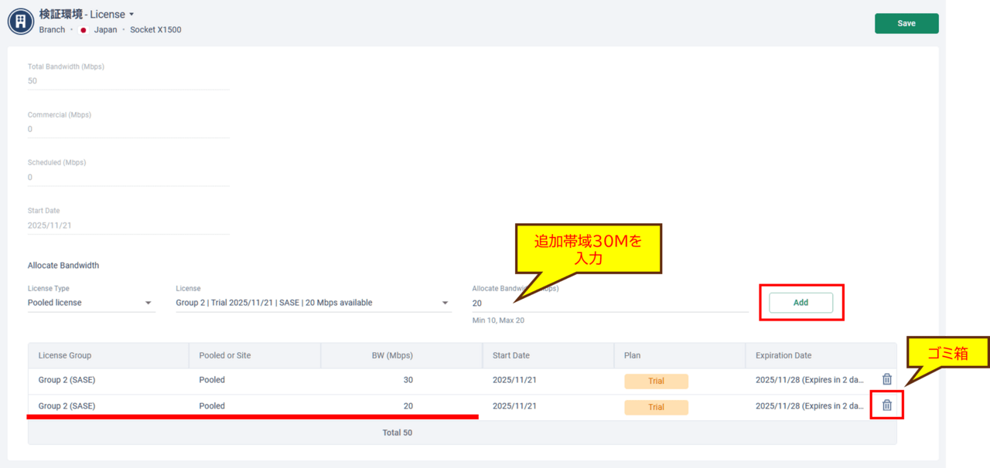Click the Expiration Date column header
The width and height of the screenshot is (990, 468).
click(x=783, y=355)
